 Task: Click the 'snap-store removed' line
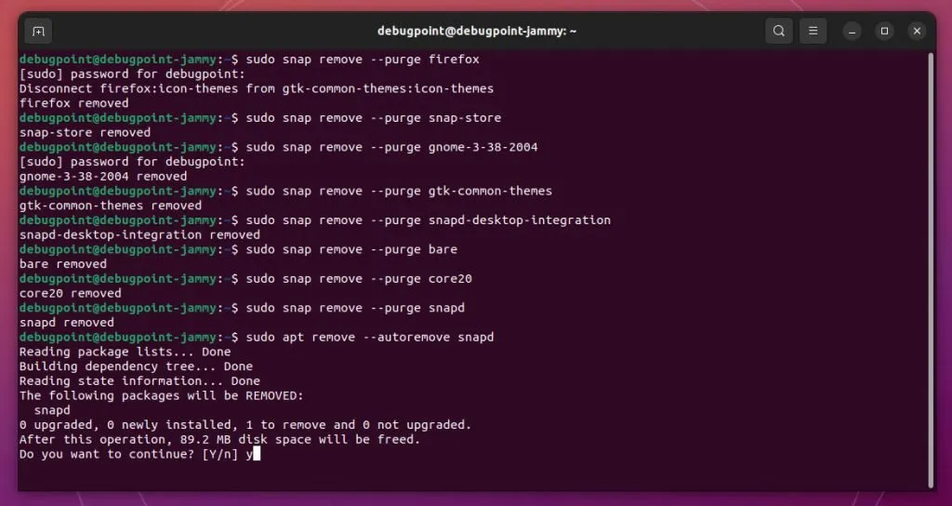[x=85, y=132]
